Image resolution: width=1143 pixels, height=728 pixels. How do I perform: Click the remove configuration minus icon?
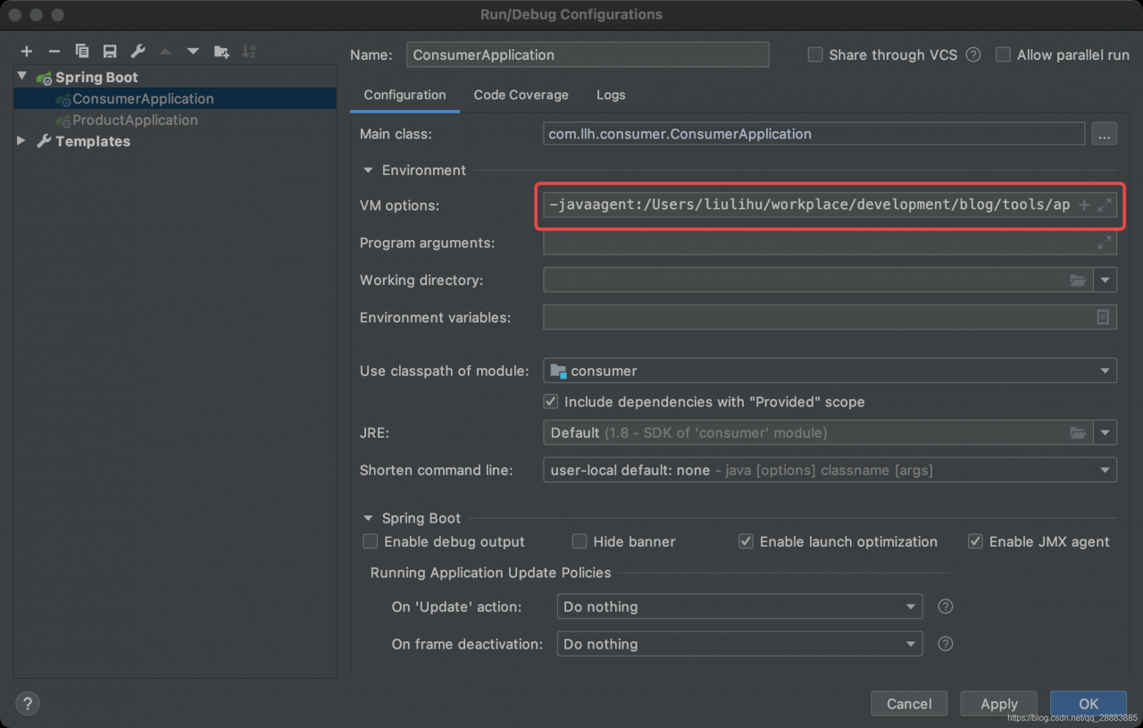tap(54, 51)
